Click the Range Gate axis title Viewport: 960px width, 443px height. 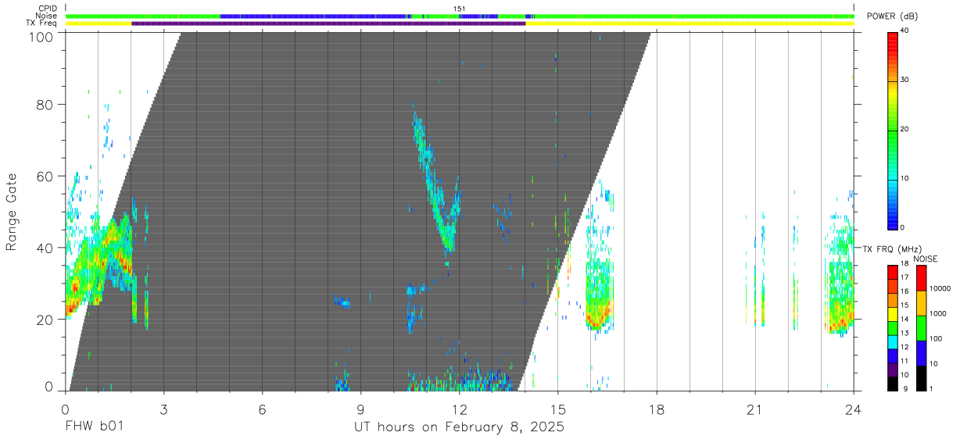(x=12, y=212)
